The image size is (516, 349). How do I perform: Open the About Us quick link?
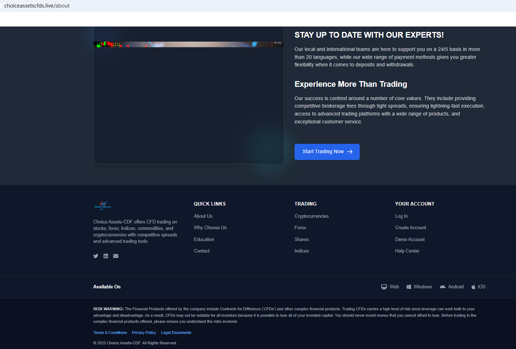[x=203, y=216]
